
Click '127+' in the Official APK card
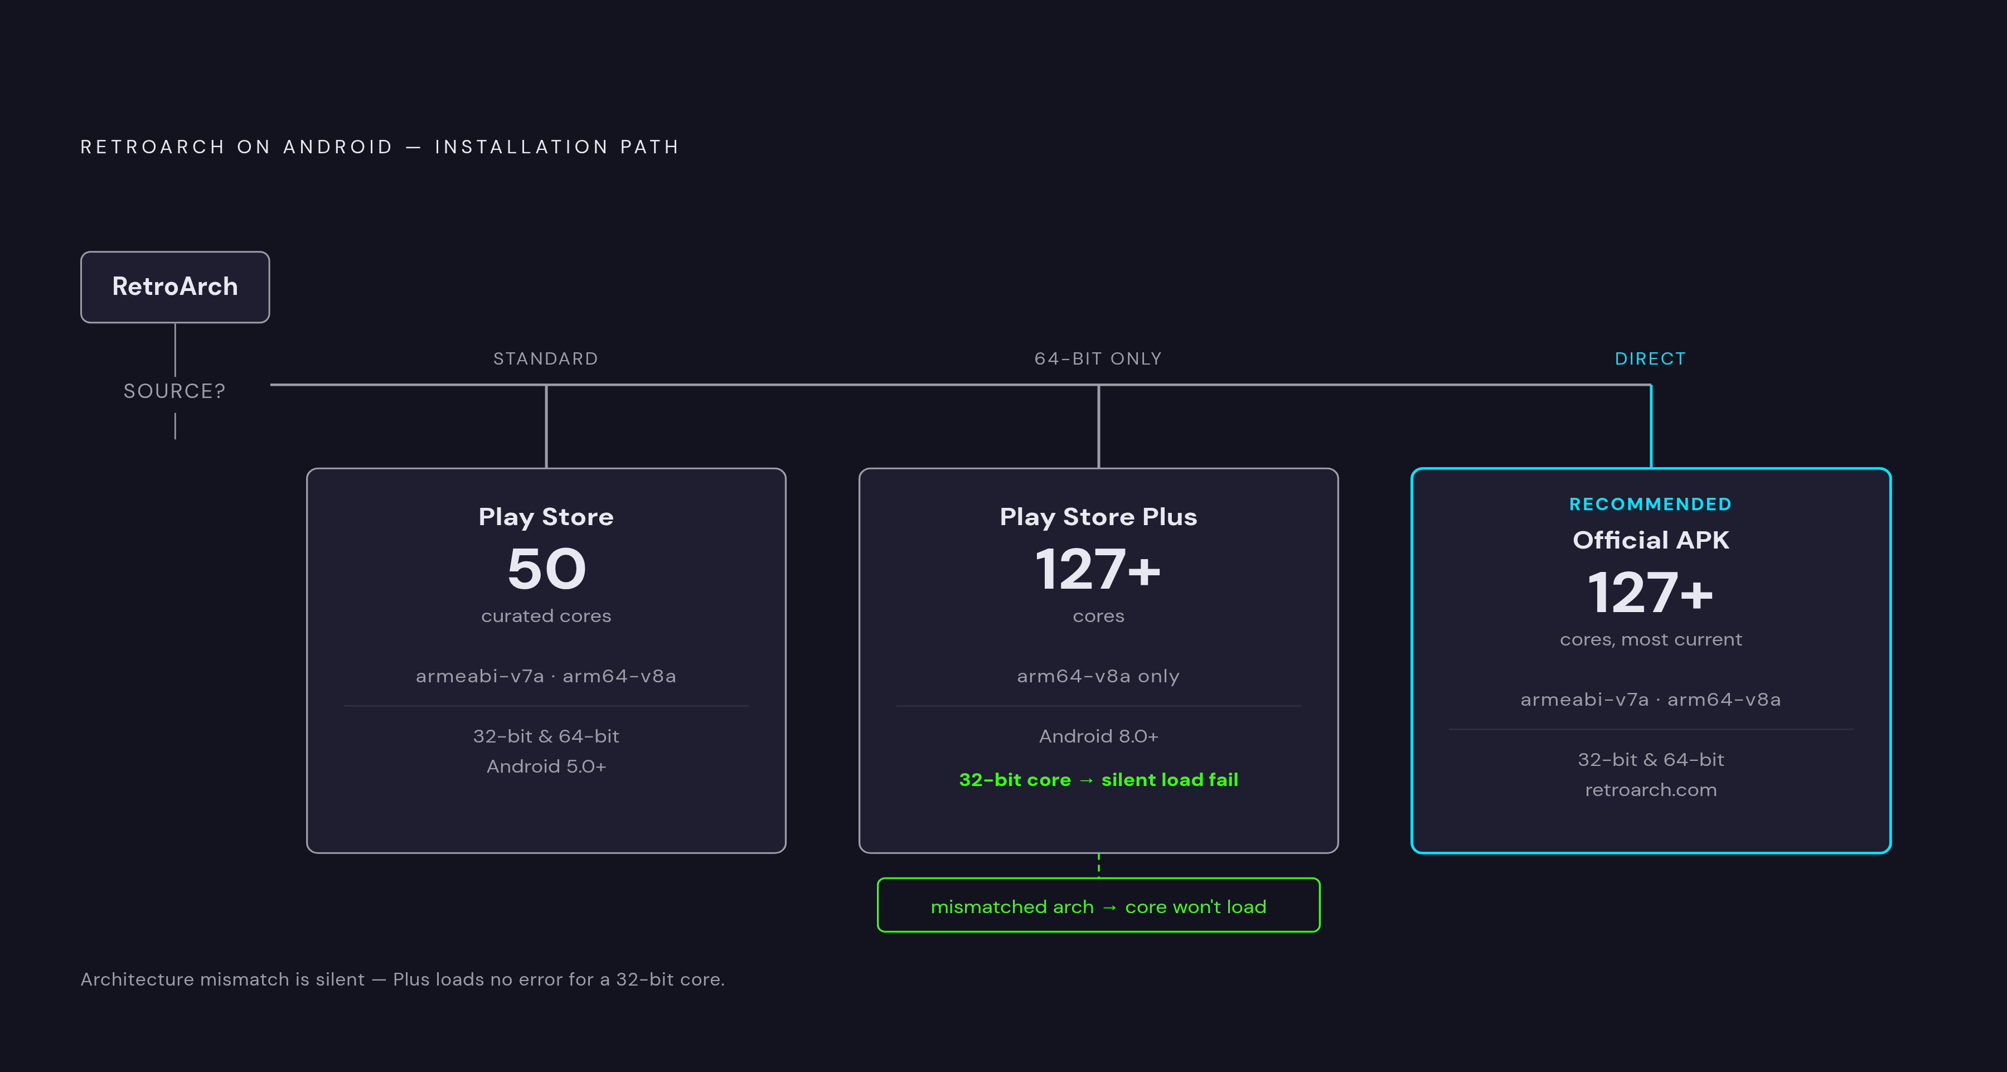(x=1650, y=592)
